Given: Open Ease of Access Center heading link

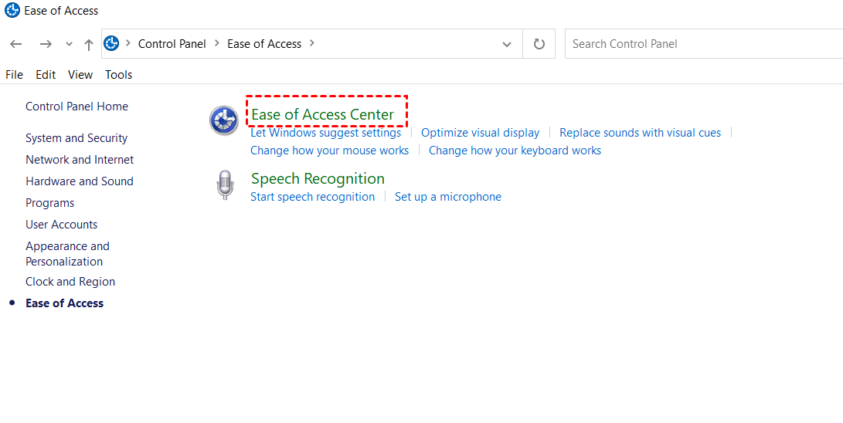Looking at the screenshot, I should (322, 114).
